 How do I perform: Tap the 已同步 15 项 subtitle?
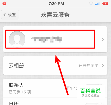[x=20, y=92]
